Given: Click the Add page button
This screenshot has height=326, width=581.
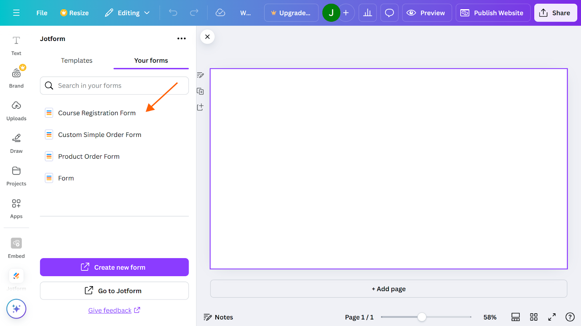Looking at the screenshot, I should pyautogui.click(x=389, y=289).
